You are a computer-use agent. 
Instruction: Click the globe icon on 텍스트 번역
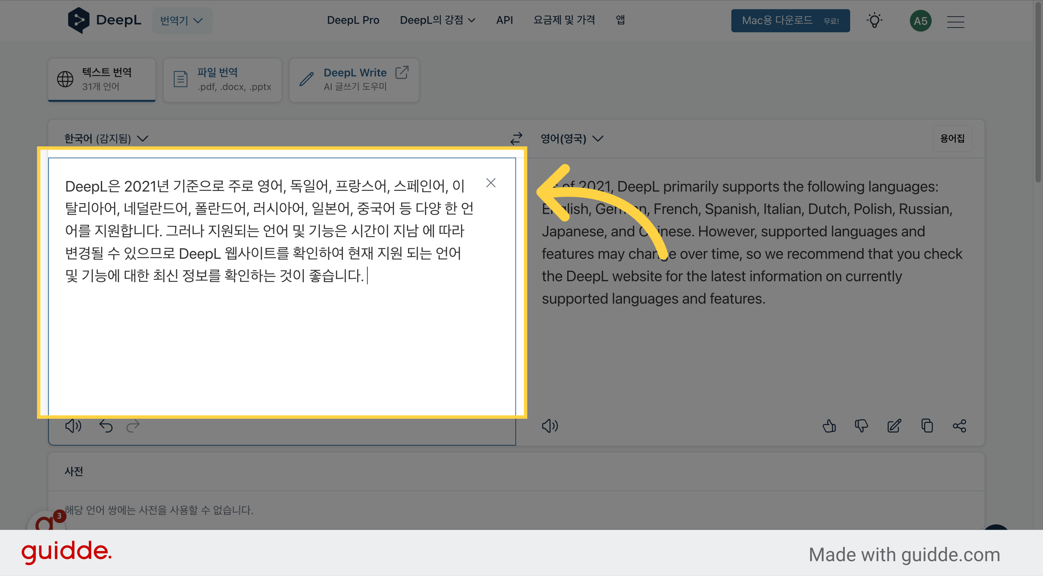pyautogui.click(x=65, y=79)
